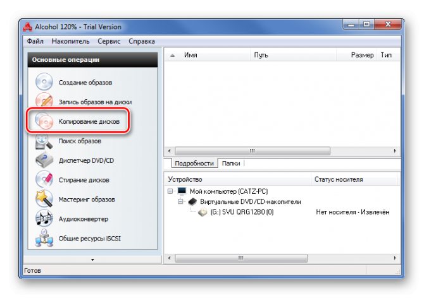The height and width of the screenshot is (298, 424).
Task: Click the Поиск образов magnifier icon
Action: 44,141
